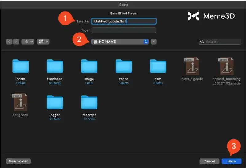The width and height of the screenshot is (246, 168).
Task: Open the grouping options dropdown
Action: tap(43, 41)
